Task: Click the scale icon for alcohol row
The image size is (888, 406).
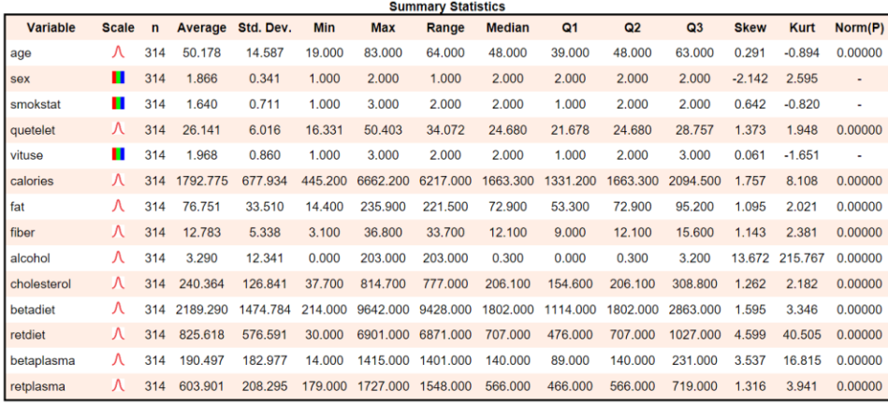Action: tap(118, 257)
